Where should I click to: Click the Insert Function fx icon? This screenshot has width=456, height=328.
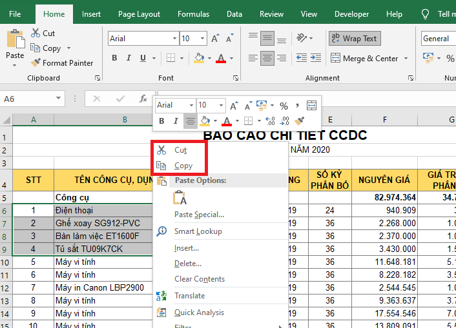(143, 99)
